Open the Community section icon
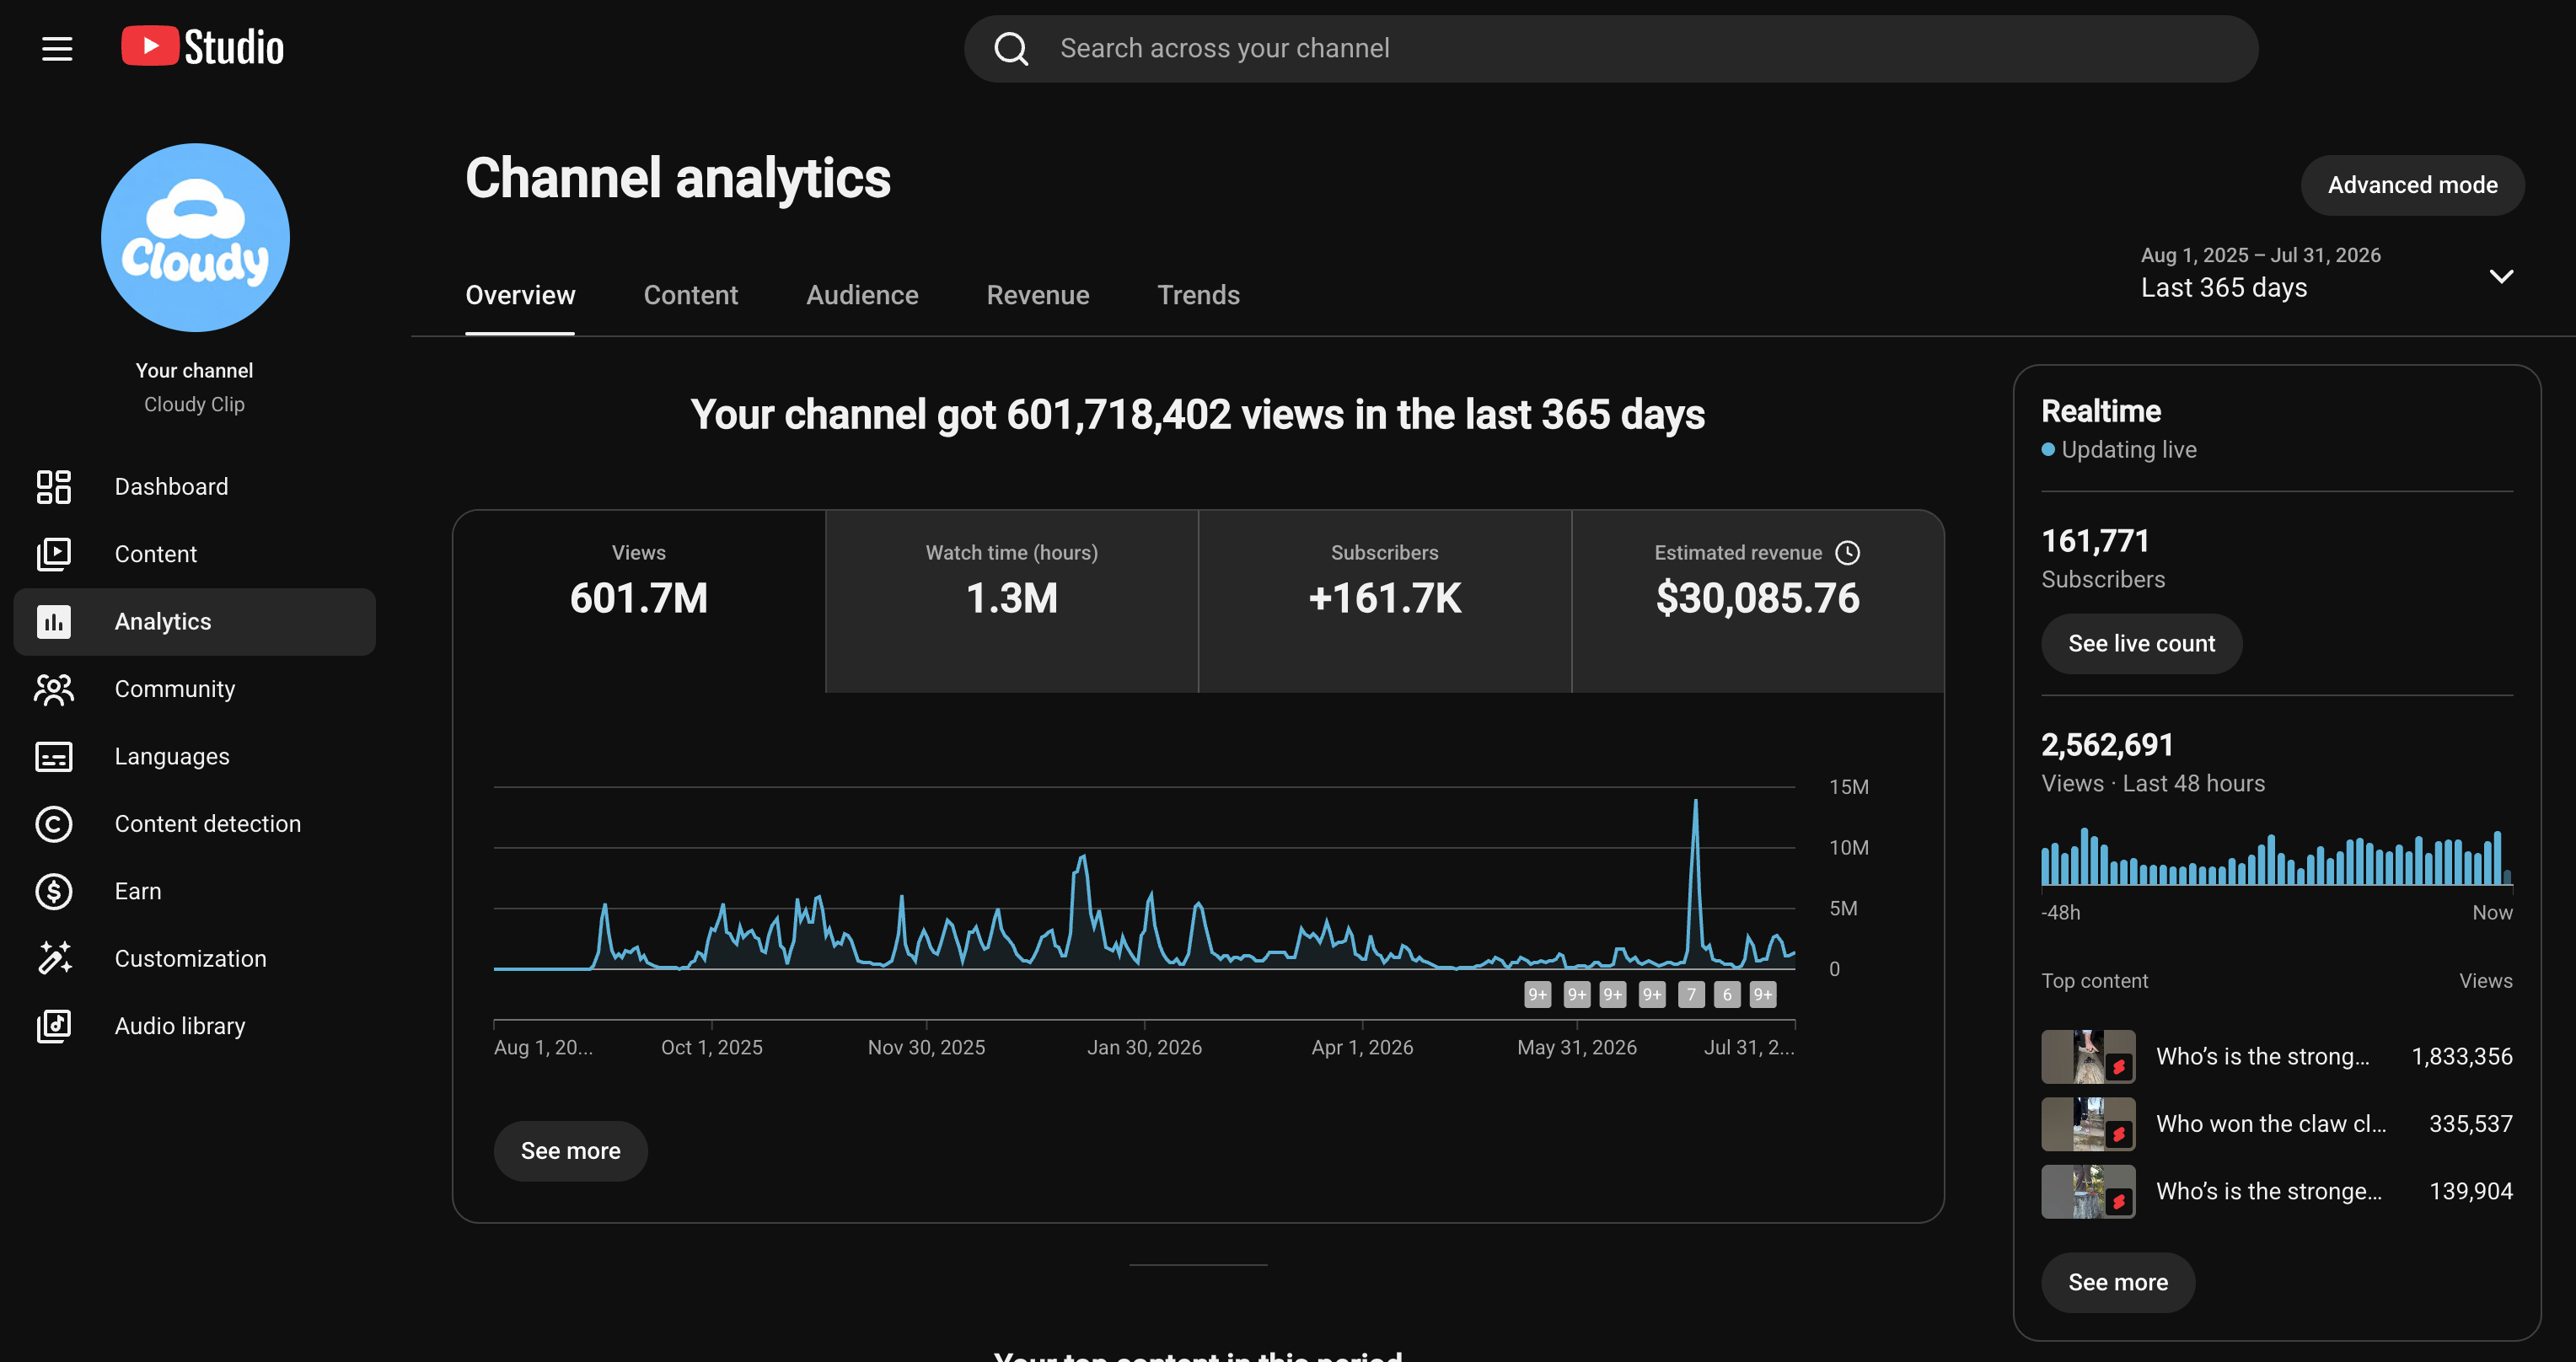Viewport: 2576px width, 1362px height. 54,689
